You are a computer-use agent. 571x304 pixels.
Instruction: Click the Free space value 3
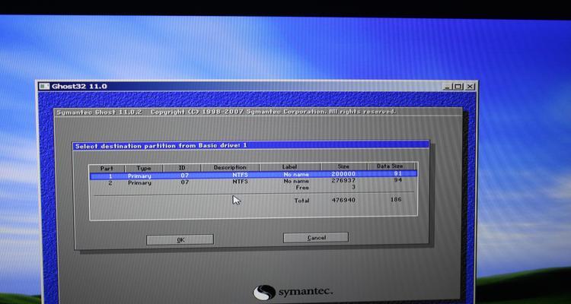click(353, 187)
